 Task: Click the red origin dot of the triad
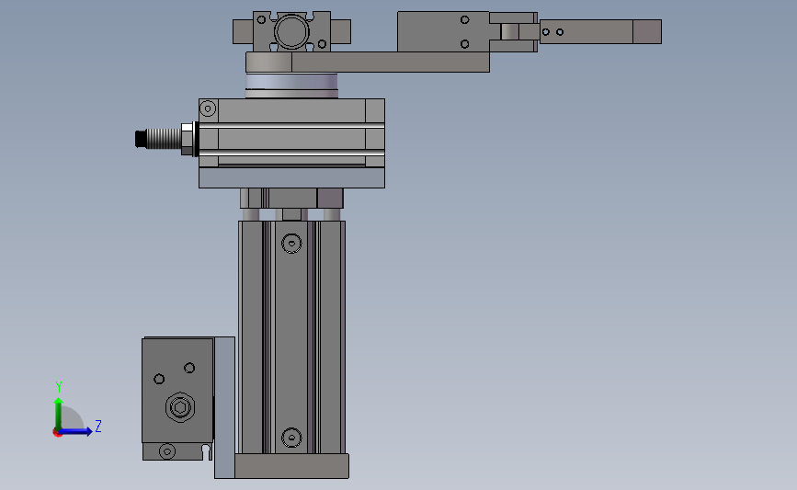[57, 432]
